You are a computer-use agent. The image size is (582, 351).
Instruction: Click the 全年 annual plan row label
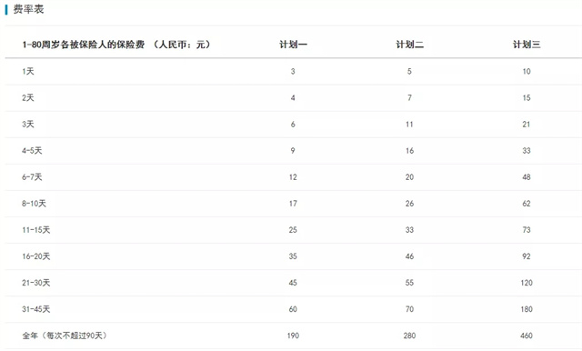[x=65, y=336]
